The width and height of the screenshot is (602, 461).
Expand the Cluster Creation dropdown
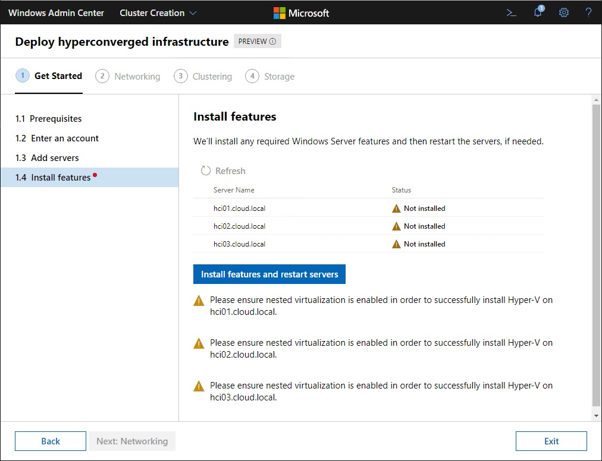point(158,12)
